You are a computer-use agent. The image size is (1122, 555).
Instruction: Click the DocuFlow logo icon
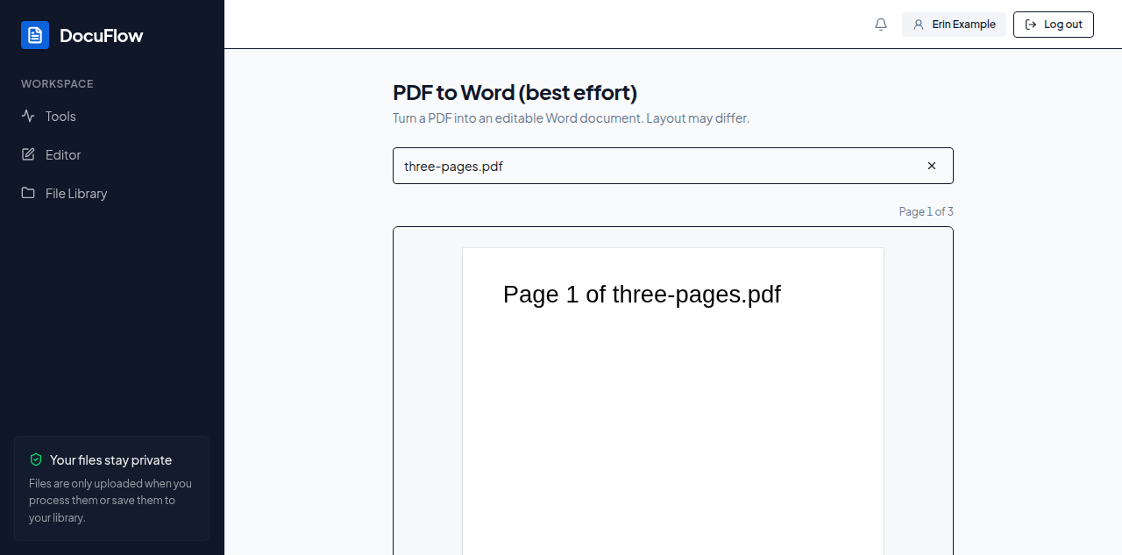[x=35, y=35]
